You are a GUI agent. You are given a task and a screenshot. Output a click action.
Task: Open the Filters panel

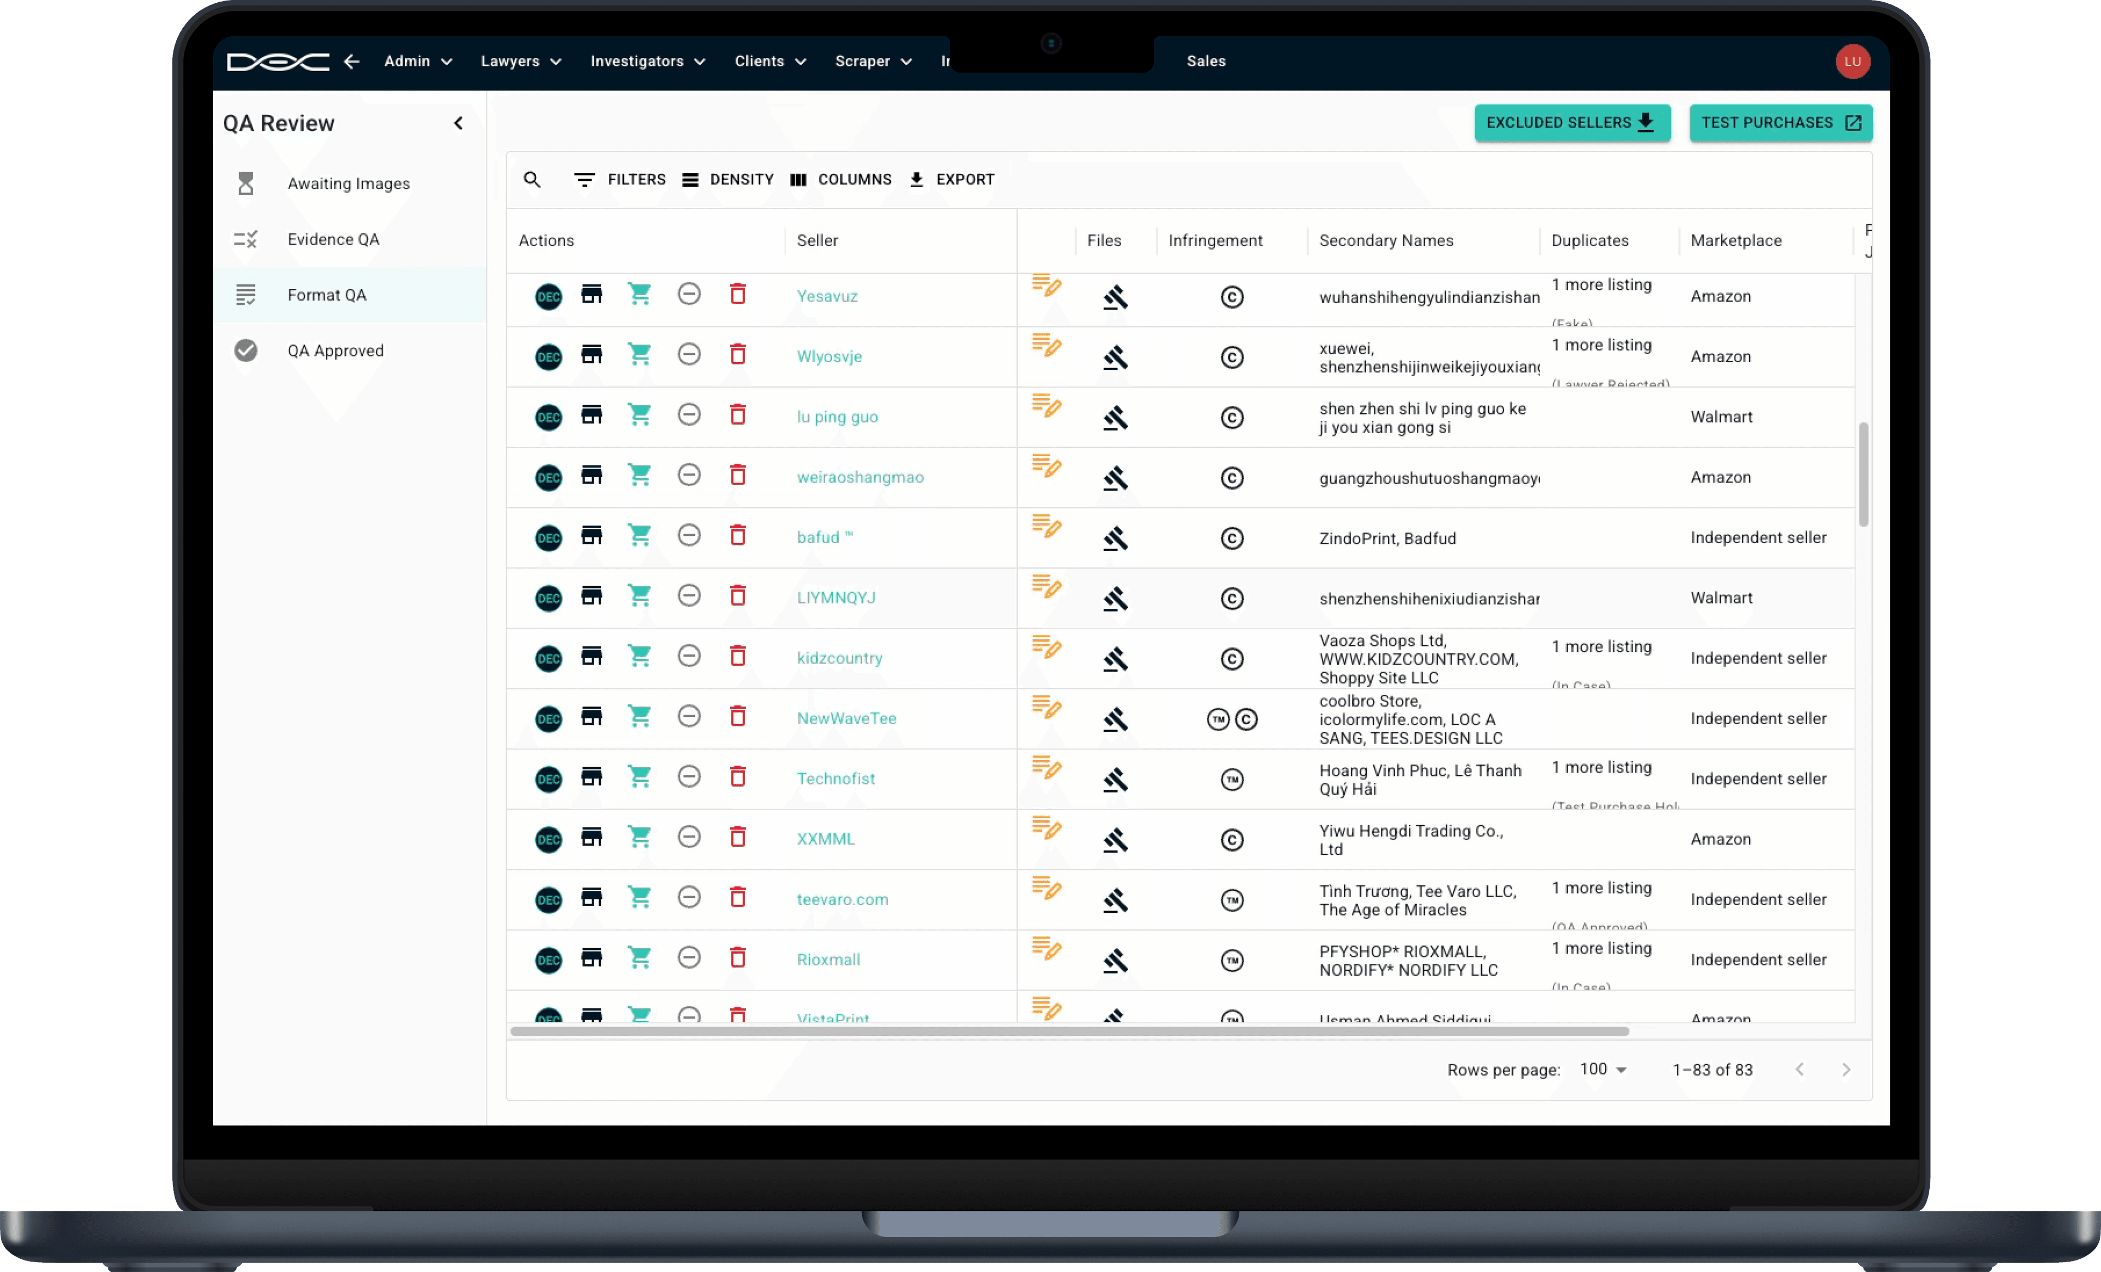click(620, 180)
